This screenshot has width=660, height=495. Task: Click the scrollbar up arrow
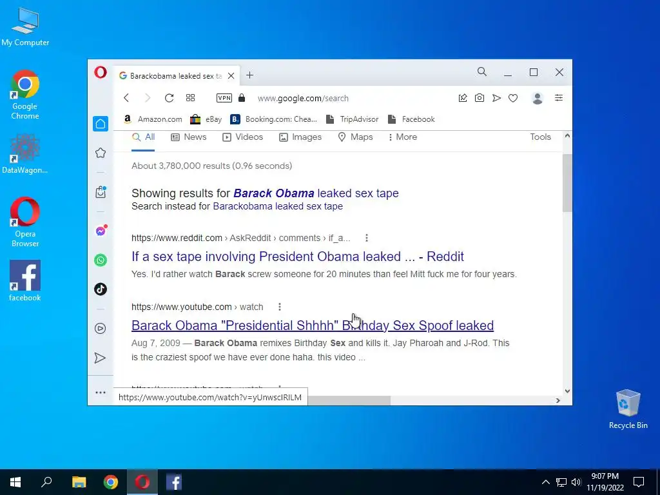click(567, 136)
